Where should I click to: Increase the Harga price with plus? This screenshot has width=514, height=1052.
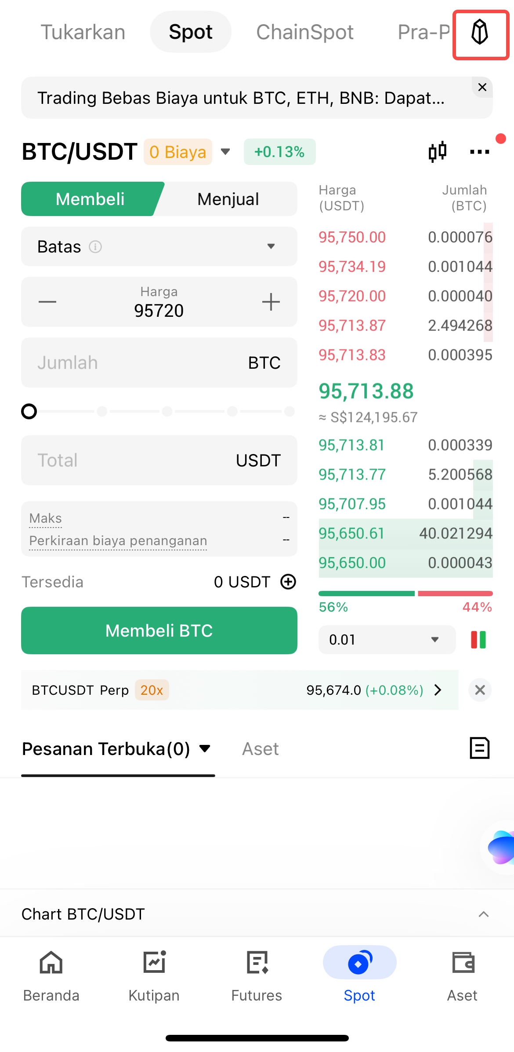coord(271,302)
